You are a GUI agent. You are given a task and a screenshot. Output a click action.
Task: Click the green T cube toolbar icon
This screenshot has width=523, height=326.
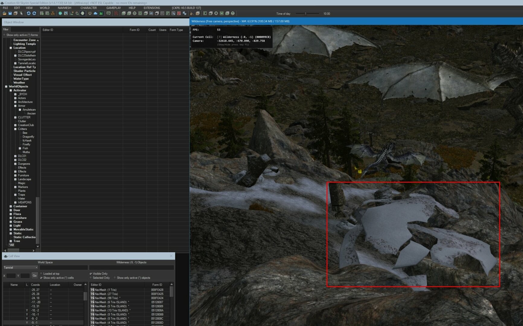(123, 14)
